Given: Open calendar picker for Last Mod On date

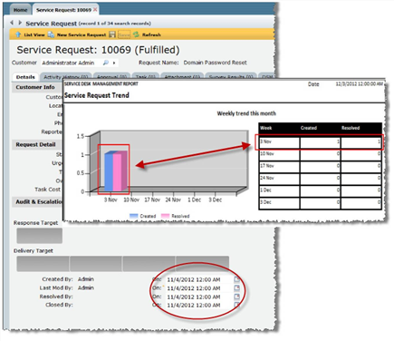Looking at the screenshot, I should [x=236, y=287].
